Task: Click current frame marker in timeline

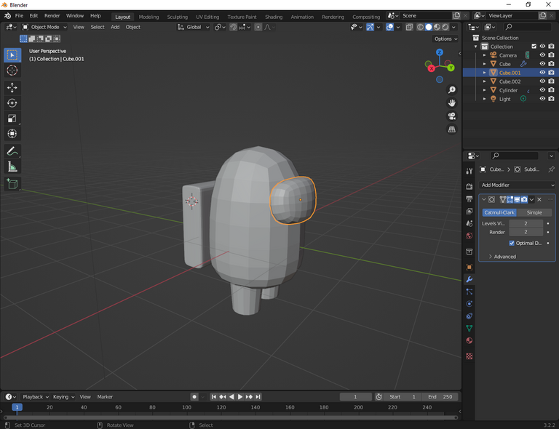Action: (x=17, y=407)
